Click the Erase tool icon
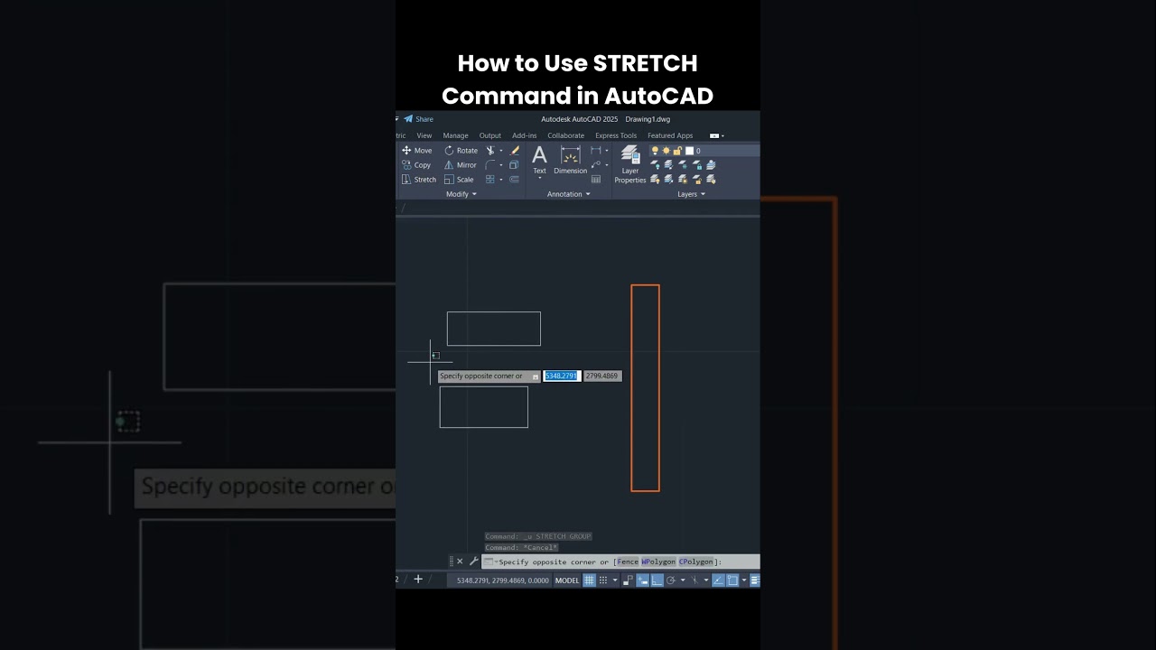 click(515, 151)
